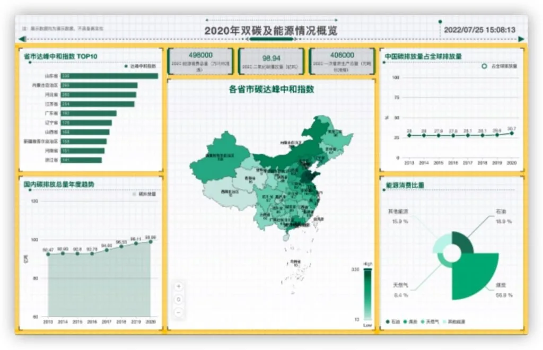Toggle 碳排放量 legend in trend chart
The image size is (543, 350).
click(x=134, y=194)
